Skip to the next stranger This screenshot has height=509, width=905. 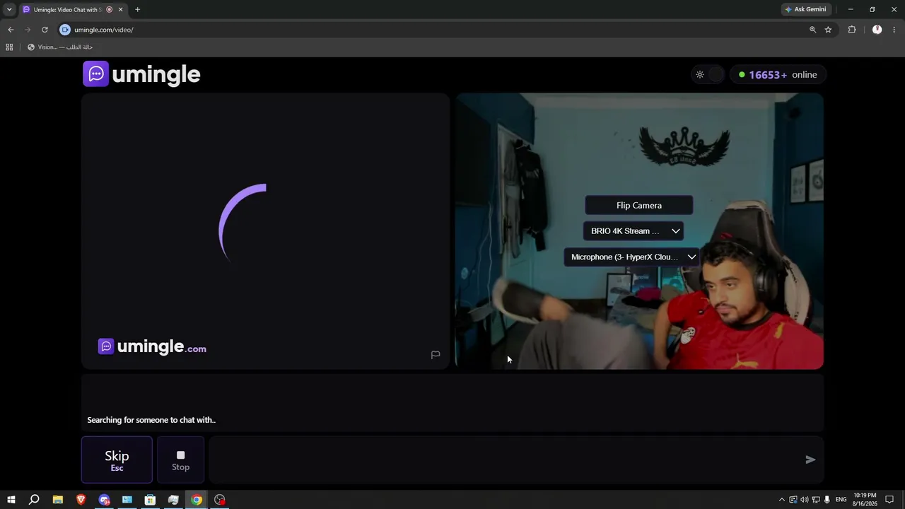pos(117,460)
